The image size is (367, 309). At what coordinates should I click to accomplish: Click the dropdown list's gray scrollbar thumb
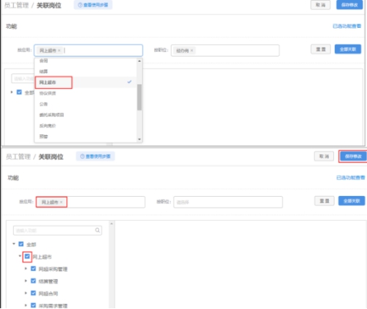139,98
